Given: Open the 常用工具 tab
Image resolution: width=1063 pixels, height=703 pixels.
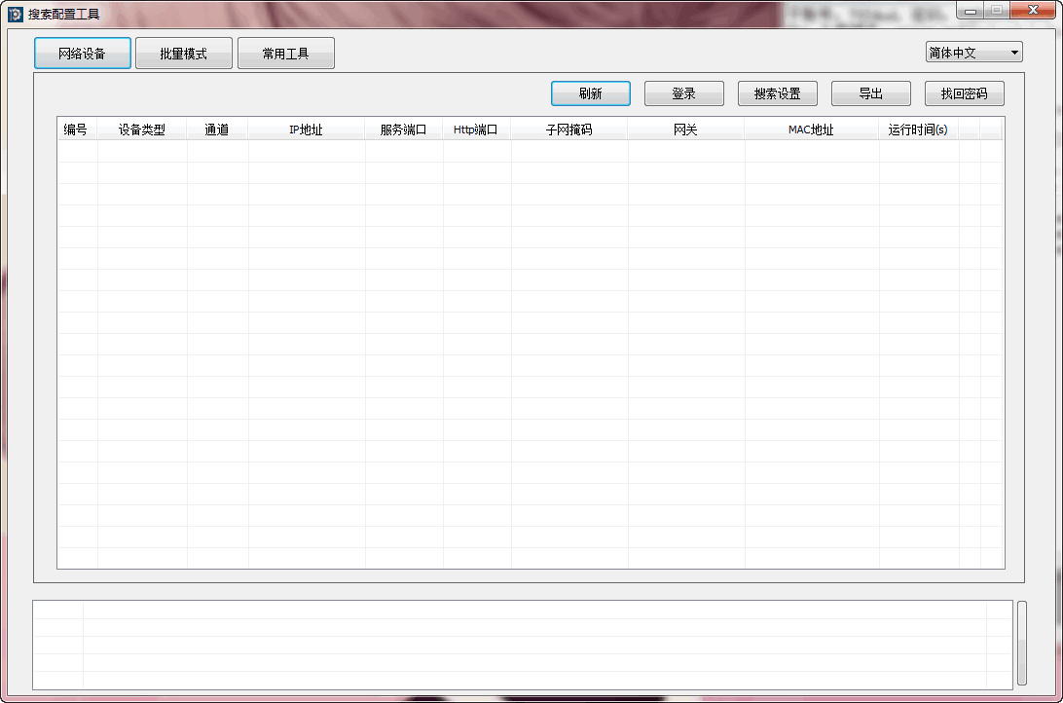Looking at the screenshot, I should click(x=285, y=53).
